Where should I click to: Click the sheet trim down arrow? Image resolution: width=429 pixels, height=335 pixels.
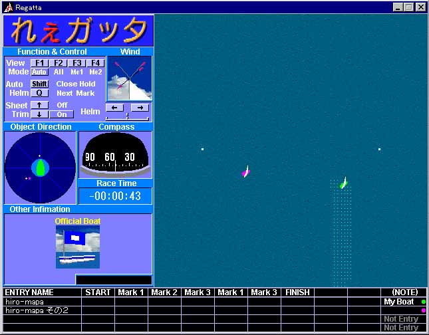(39, 114)
